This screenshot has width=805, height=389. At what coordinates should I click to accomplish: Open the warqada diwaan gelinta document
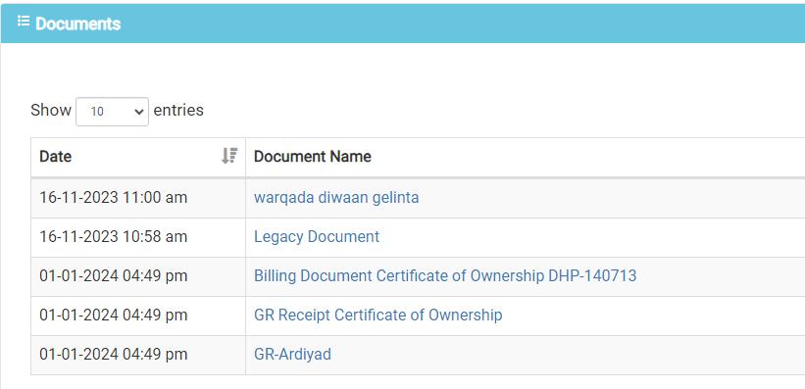point(336,198)
